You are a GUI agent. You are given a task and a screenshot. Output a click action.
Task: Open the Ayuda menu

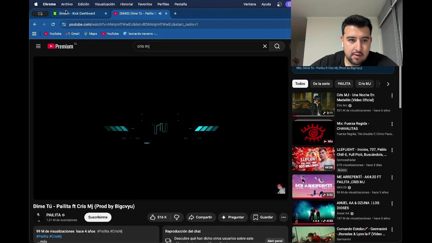click(266, 4)
